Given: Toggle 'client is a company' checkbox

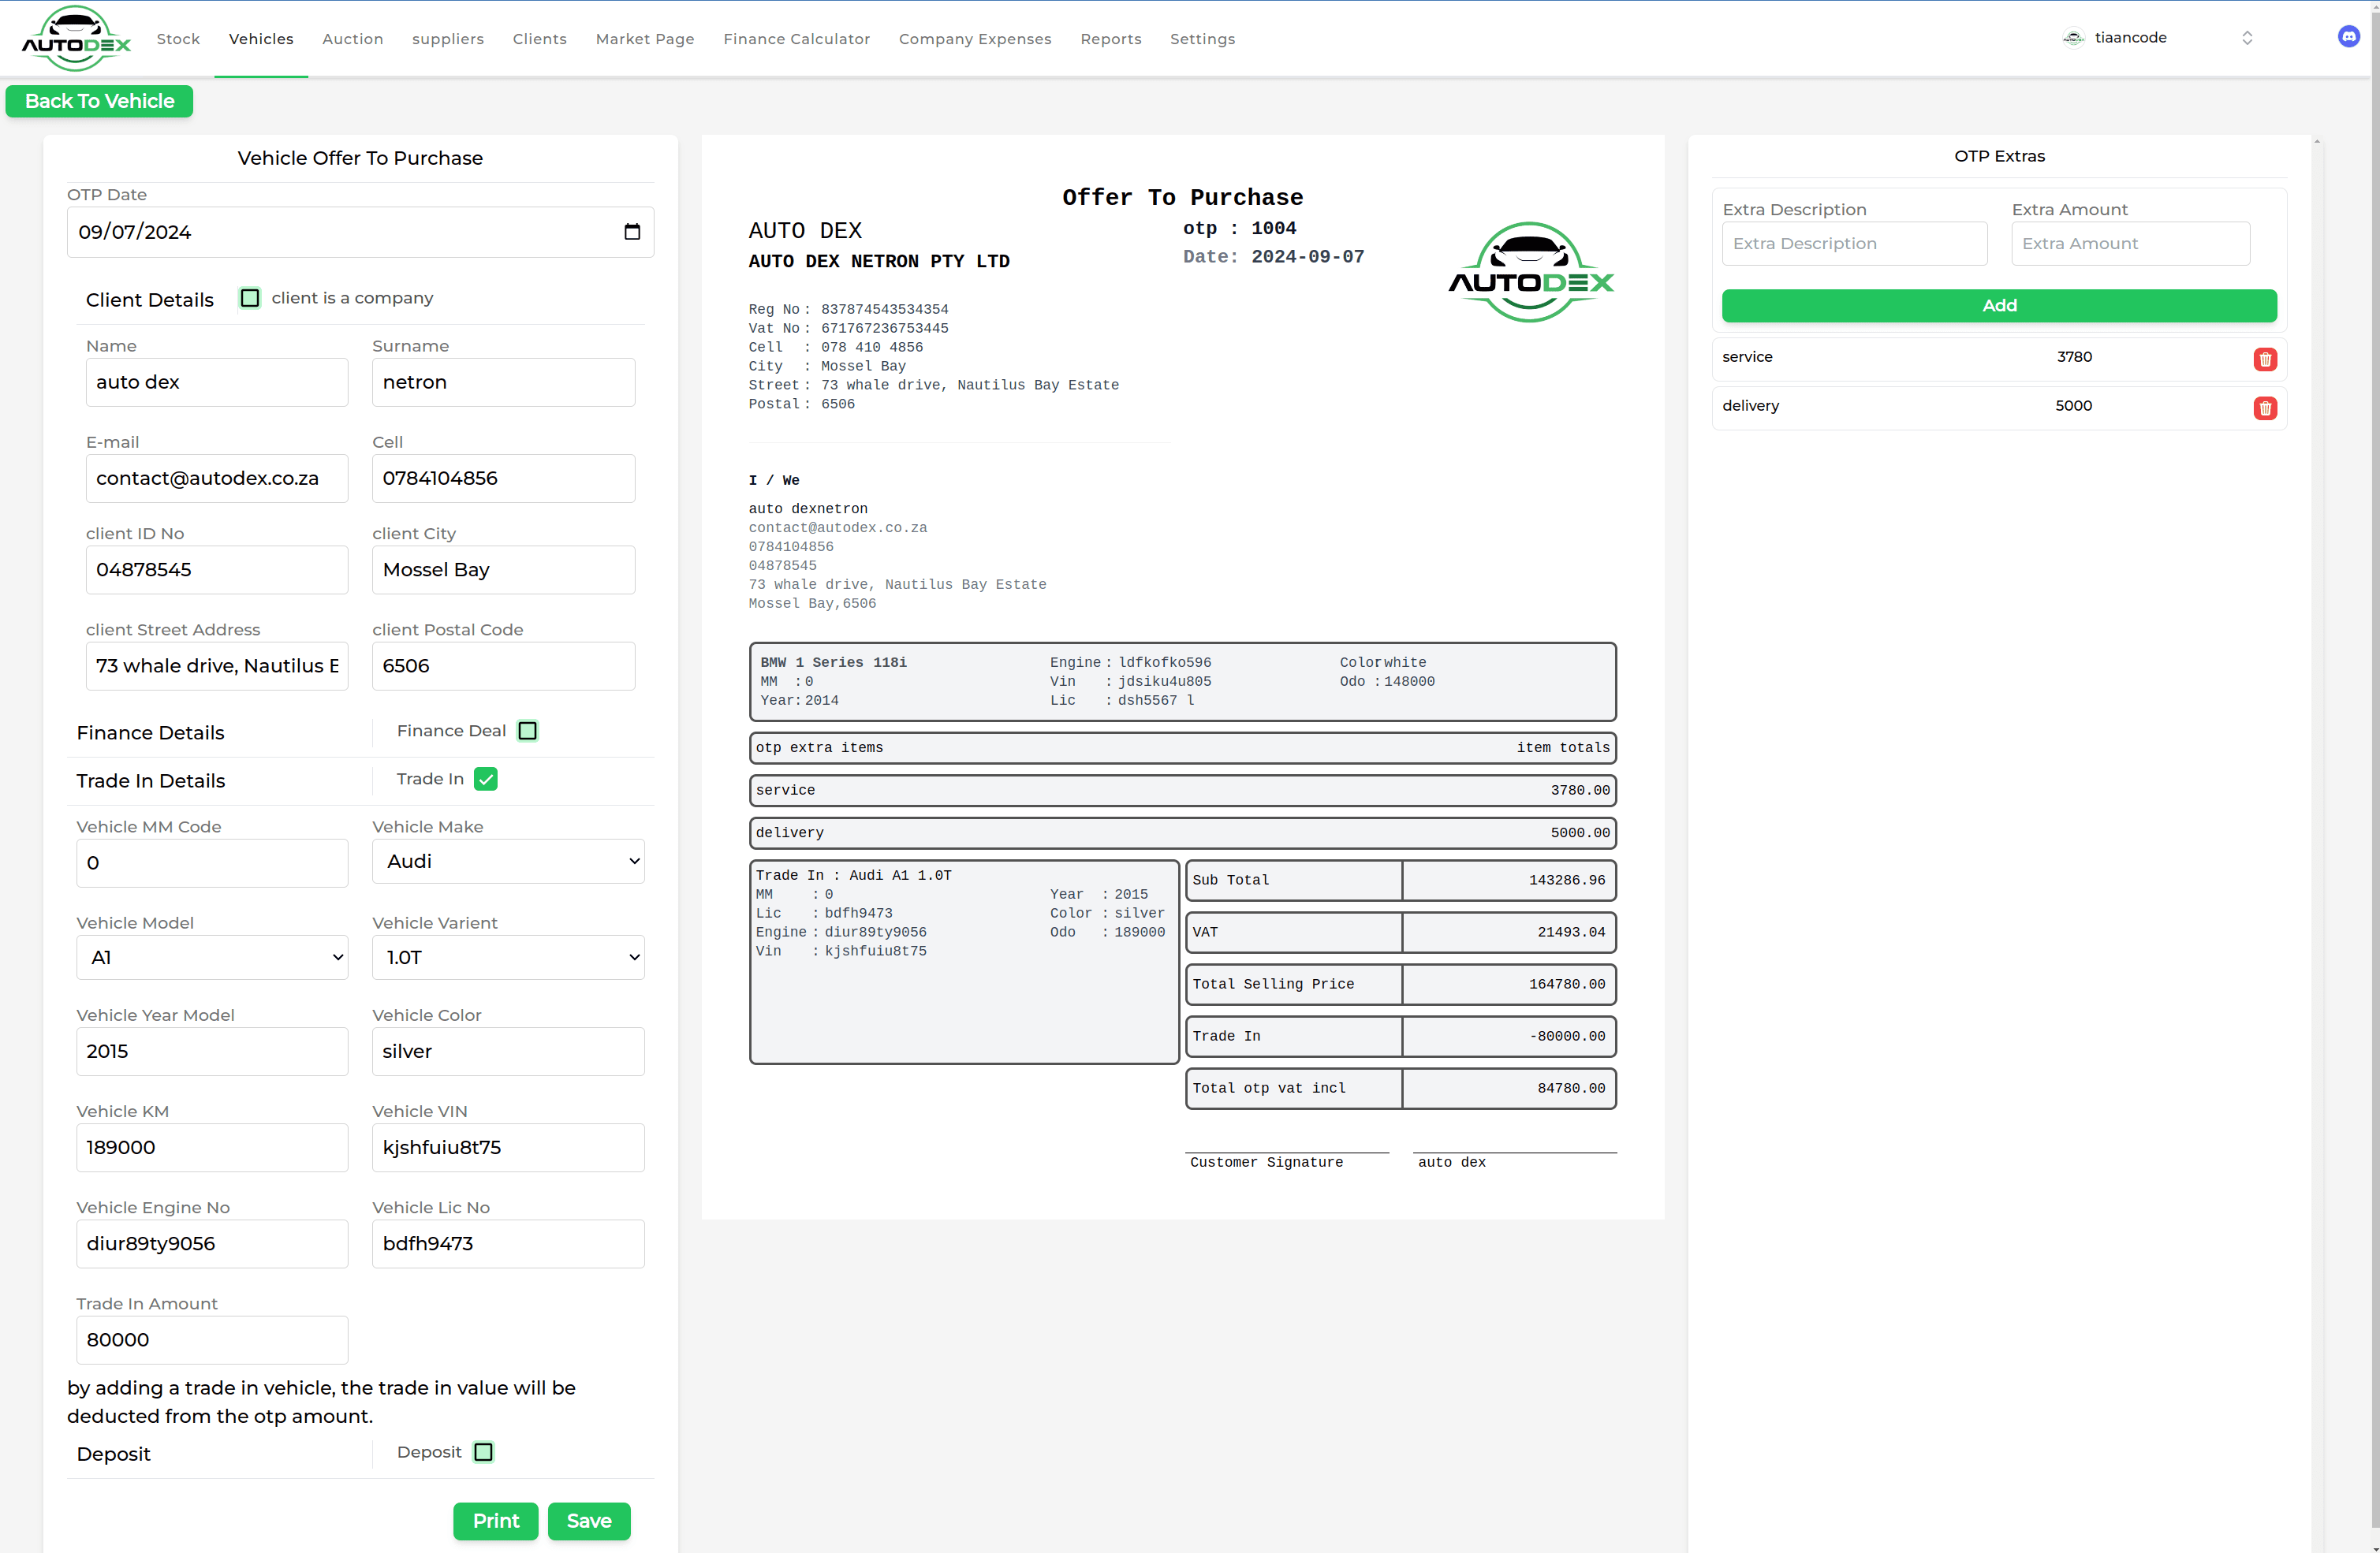Looking at the screenshot, I should pos(250,298).
